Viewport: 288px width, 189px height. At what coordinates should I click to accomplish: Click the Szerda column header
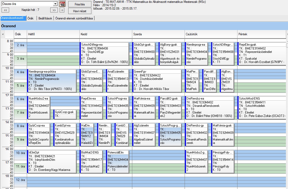pyautogui.click(x=159, y=34)
